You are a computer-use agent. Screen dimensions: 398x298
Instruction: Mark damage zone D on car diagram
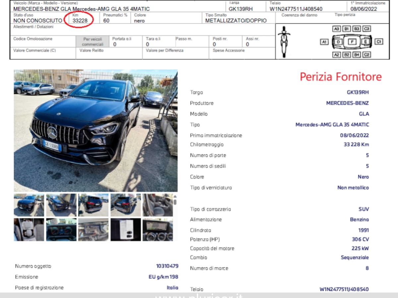click(x=338, y=42)
